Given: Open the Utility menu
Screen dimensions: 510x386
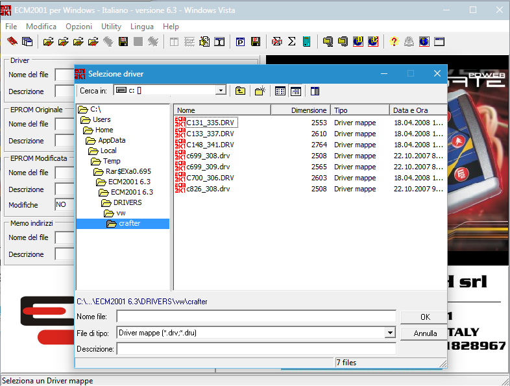Looking at the screenshot, I should pyautogui.click(x=111, y=27).
